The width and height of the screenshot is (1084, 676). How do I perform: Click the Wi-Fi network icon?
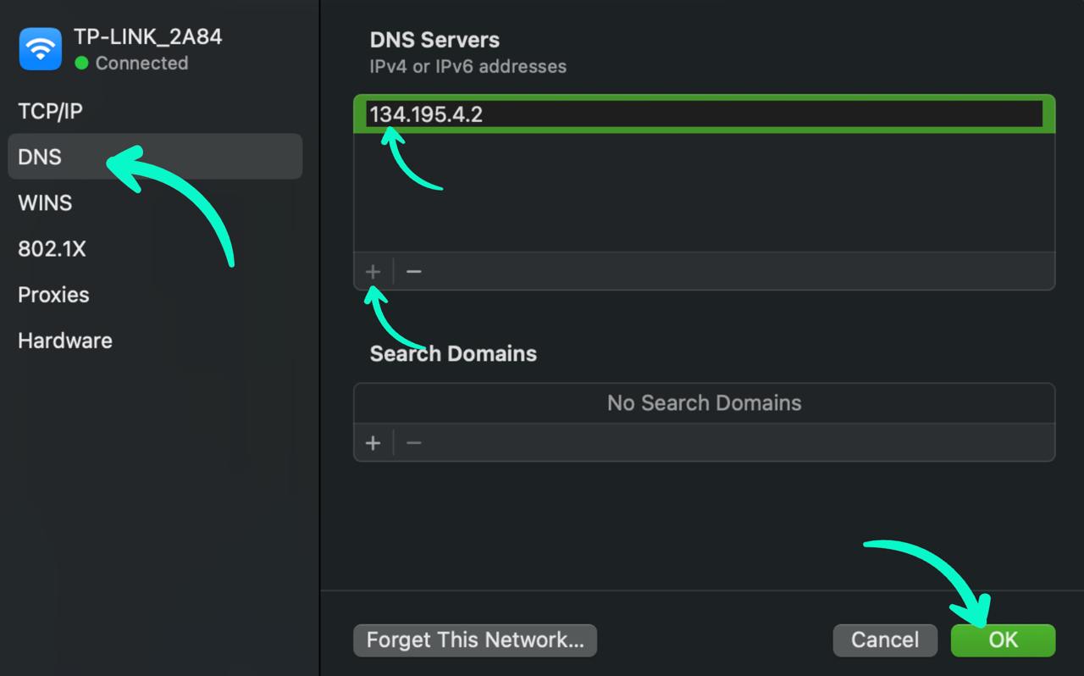[40, 49]
